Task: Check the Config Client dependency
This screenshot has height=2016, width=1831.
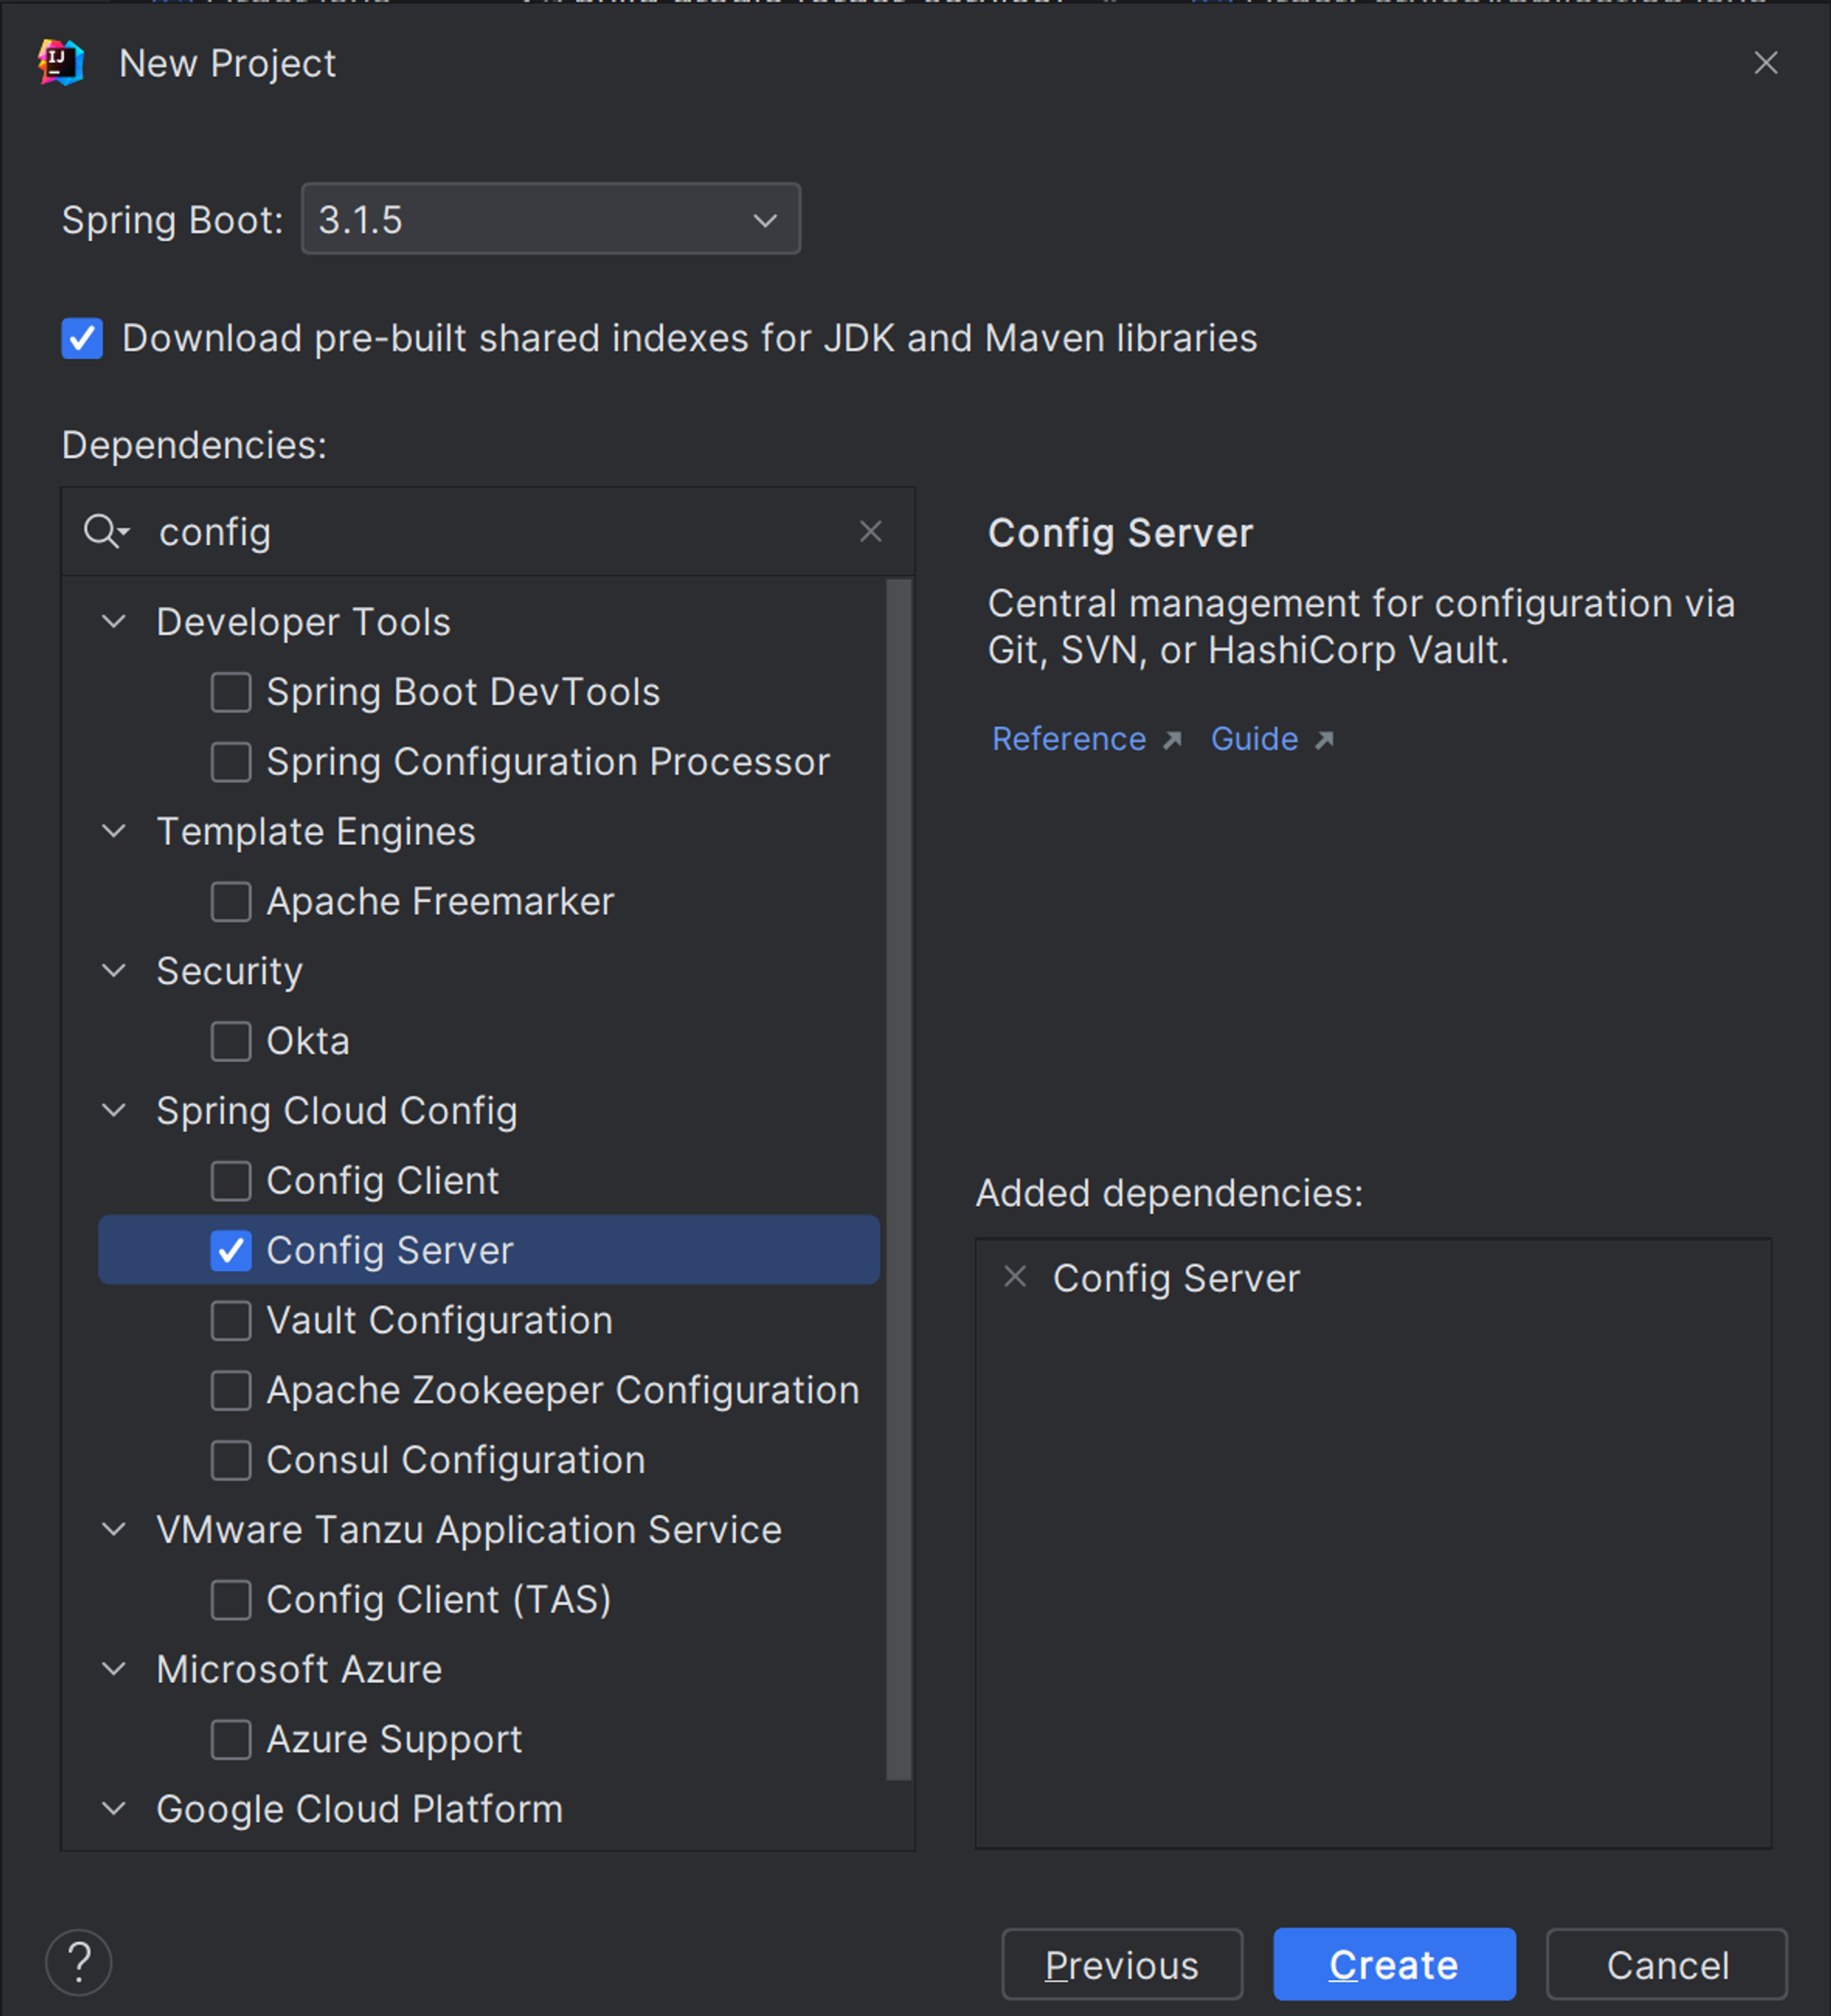Action: [231, 1181]
